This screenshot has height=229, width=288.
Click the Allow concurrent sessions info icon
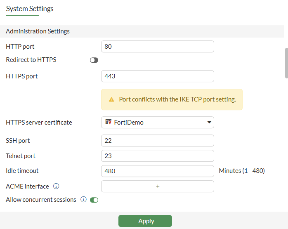click(83, 200)
